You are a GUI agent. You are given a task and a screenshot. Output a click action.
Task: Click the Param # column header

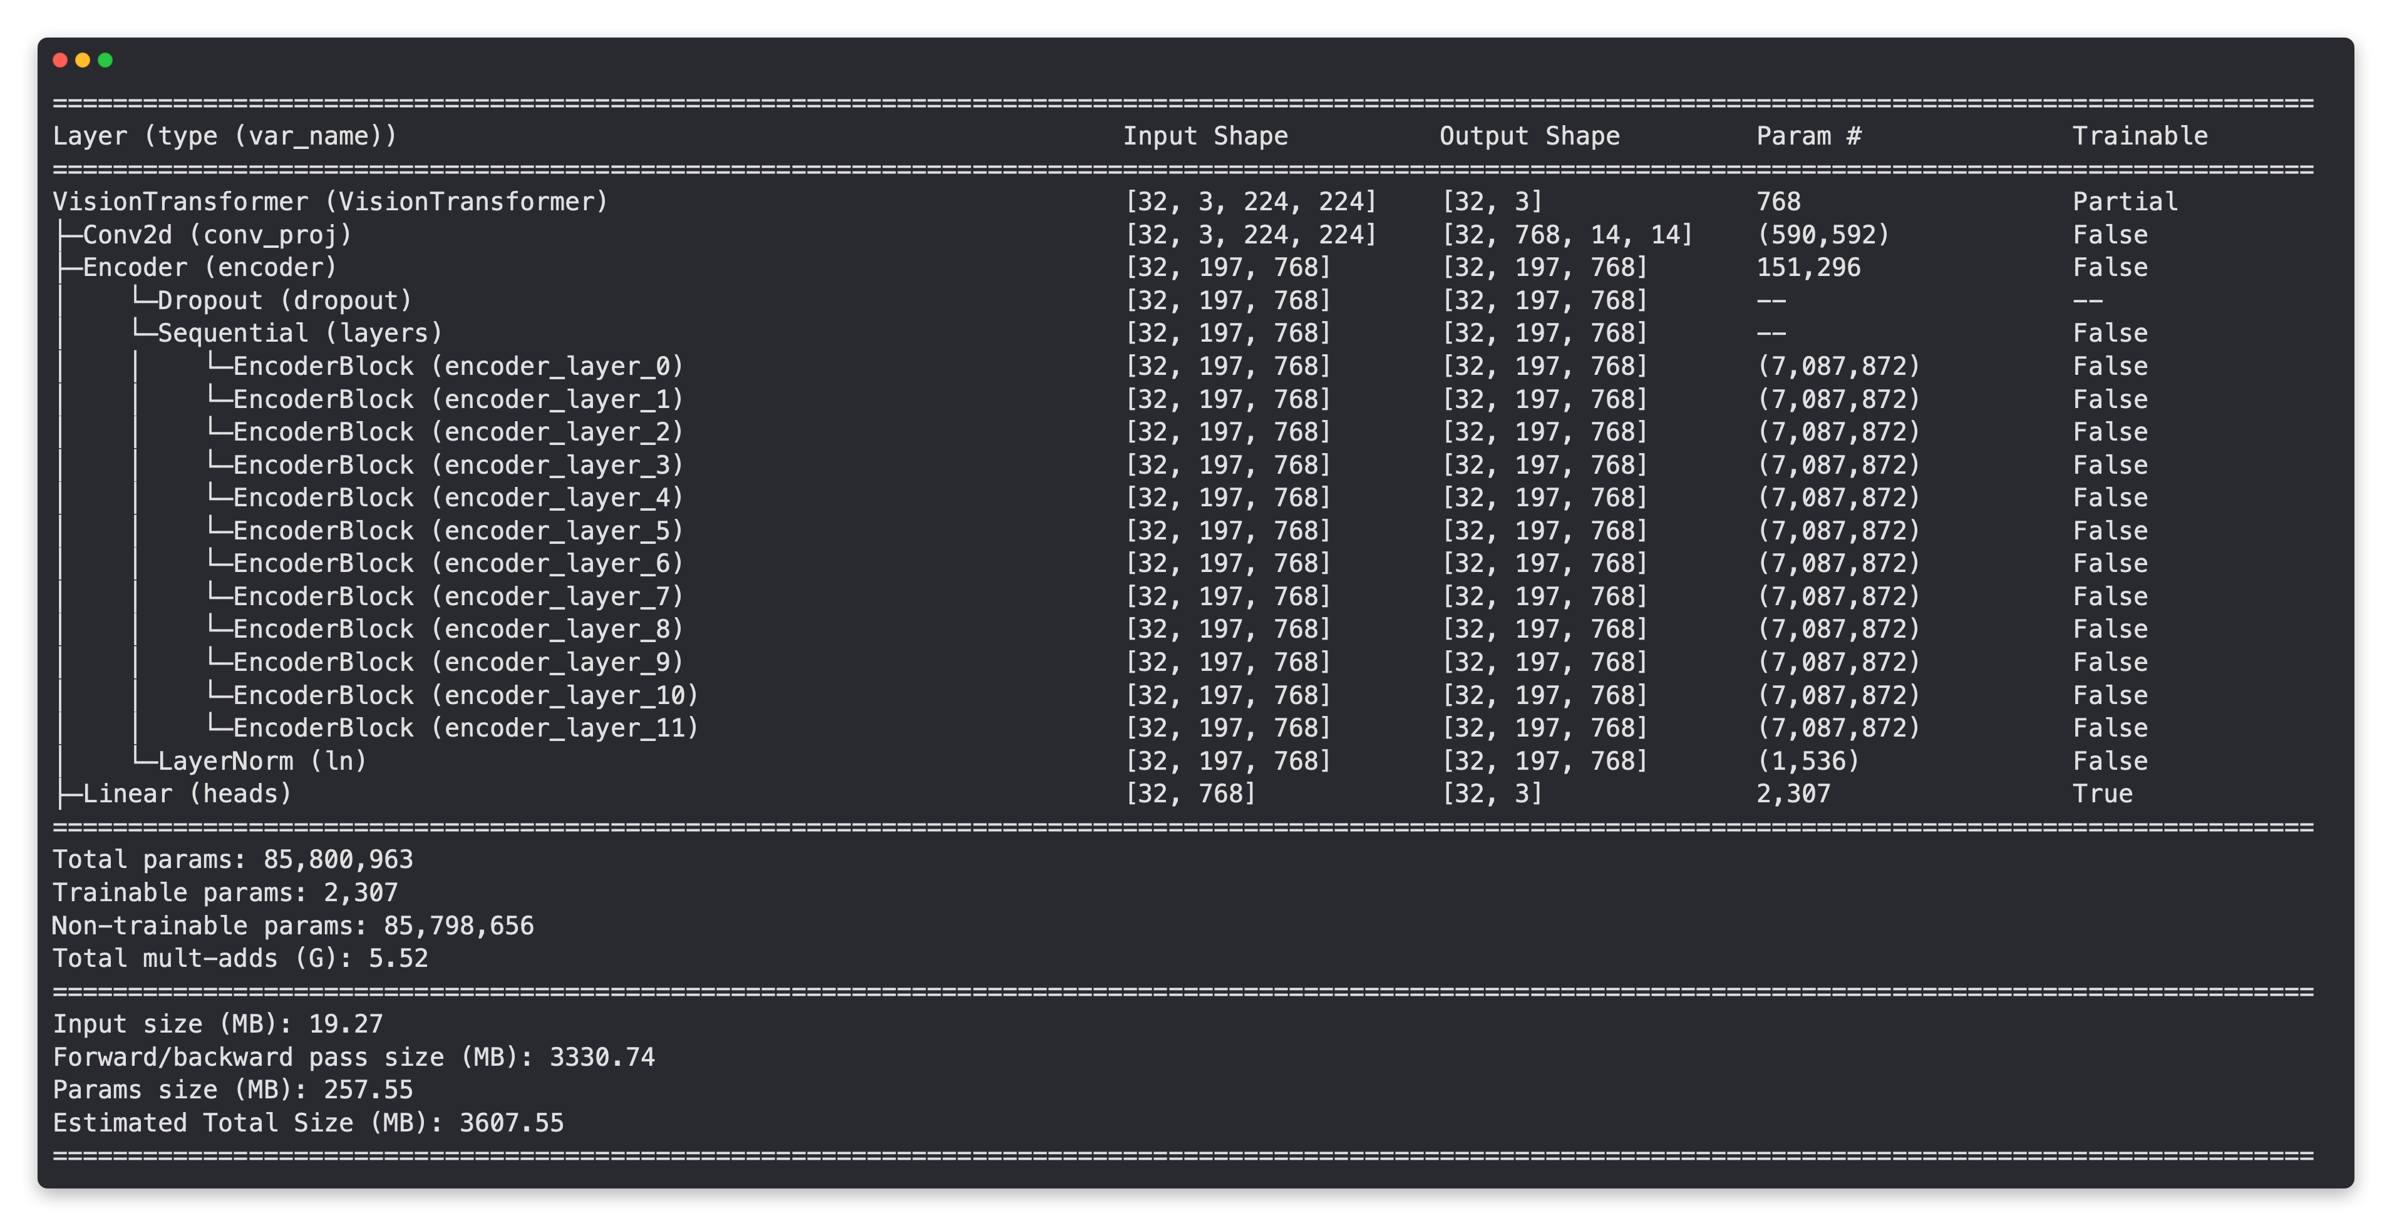tap(1808, 136)
